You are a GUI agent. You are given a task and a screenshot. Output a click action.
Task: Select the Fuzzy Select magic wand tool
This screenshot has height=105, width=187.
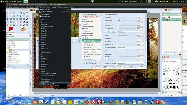pyautogui.click(x=17, y=13)
